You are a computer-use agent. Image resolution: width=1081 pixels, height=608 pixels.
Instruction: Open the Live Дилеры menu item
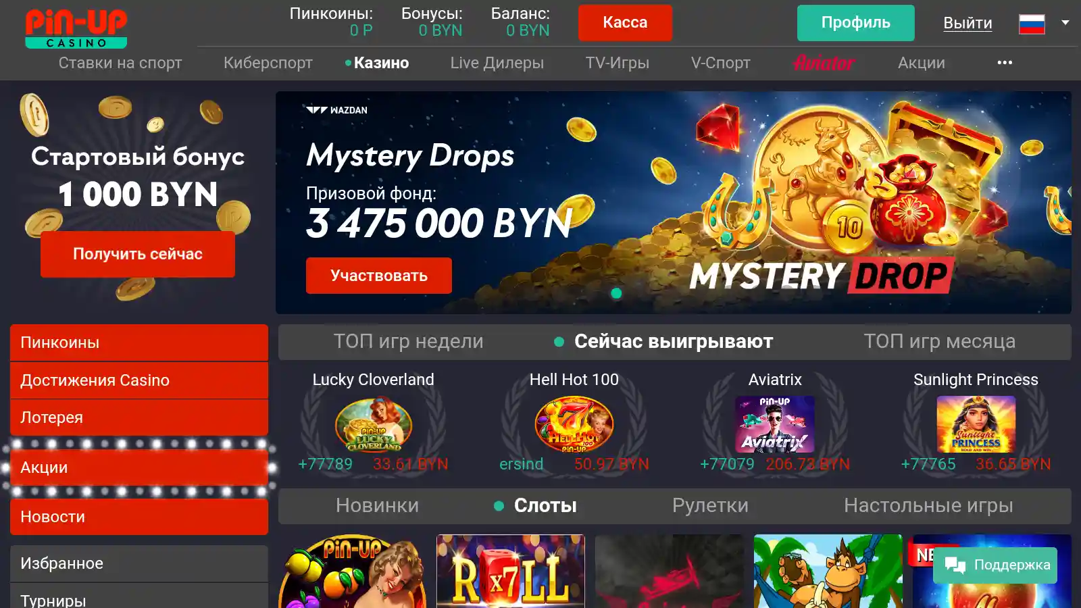coord(497,63)
